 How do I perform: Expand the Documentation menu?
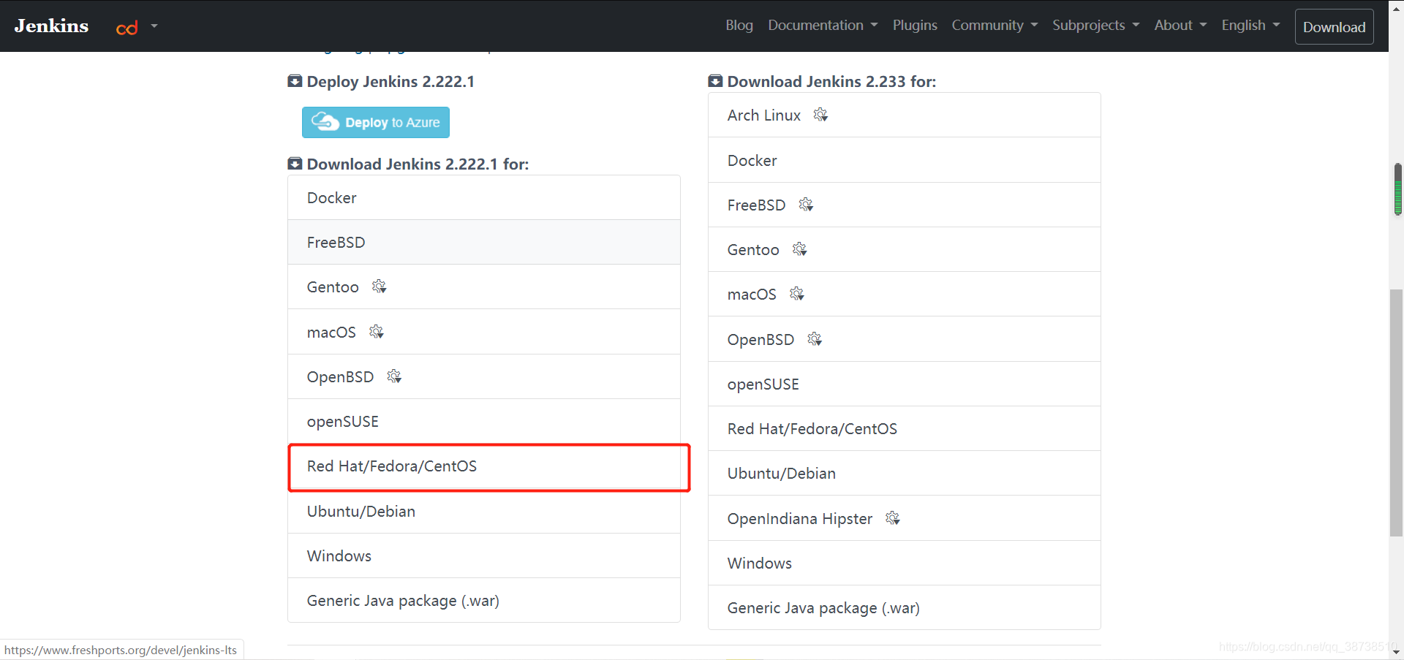pyautogui.click(x=823, y=26)
